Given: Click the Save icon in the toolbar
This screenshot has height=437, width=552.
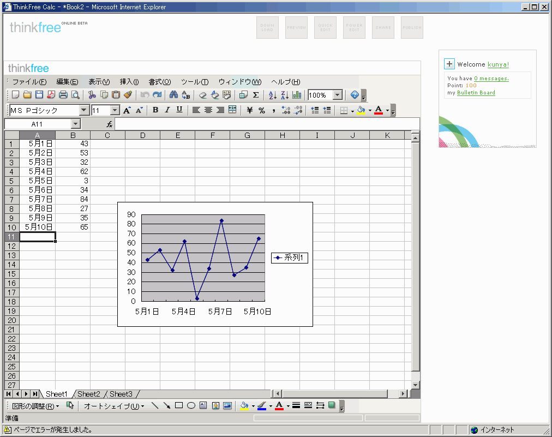Looking at the screenshot, I should click(39, 95).
